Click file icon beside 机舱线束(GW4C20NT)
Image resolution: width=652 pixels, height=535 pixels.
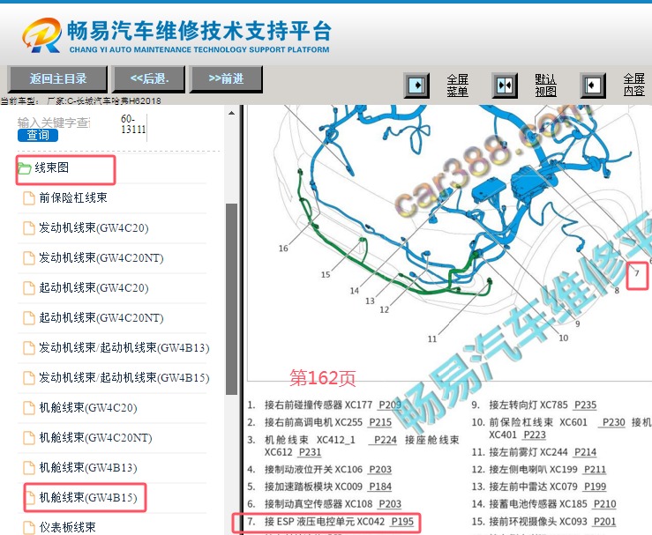coord(29,438)
